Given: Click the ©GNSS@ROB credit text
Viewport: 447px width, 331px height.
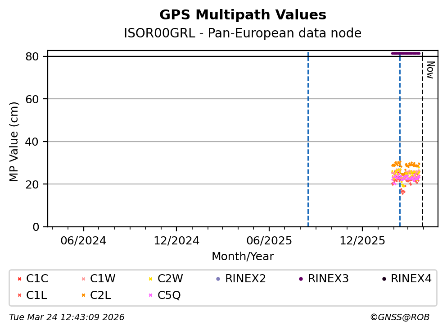Looking at the screenshot, I should 399,317.
